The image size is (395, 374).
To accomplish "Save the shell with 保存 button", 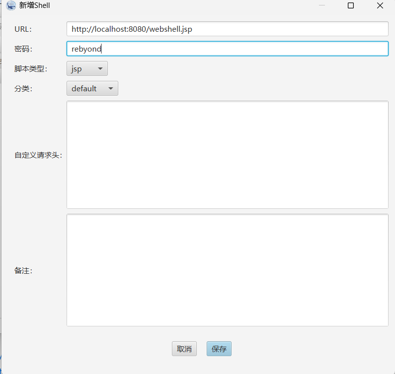I will [219, 349].
